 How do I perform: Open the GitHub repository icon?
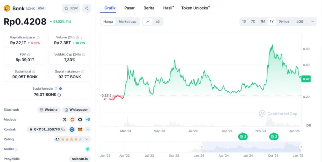point(80,120)
